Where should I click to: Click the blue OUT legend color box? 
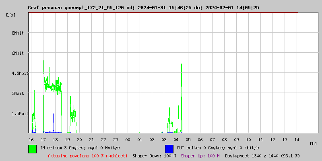[169, 149]
